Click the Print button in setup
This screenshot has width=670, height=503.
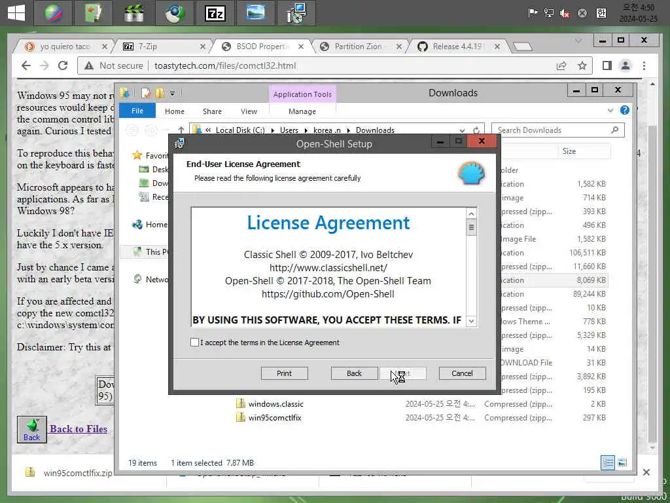click(x=284, y=373)
